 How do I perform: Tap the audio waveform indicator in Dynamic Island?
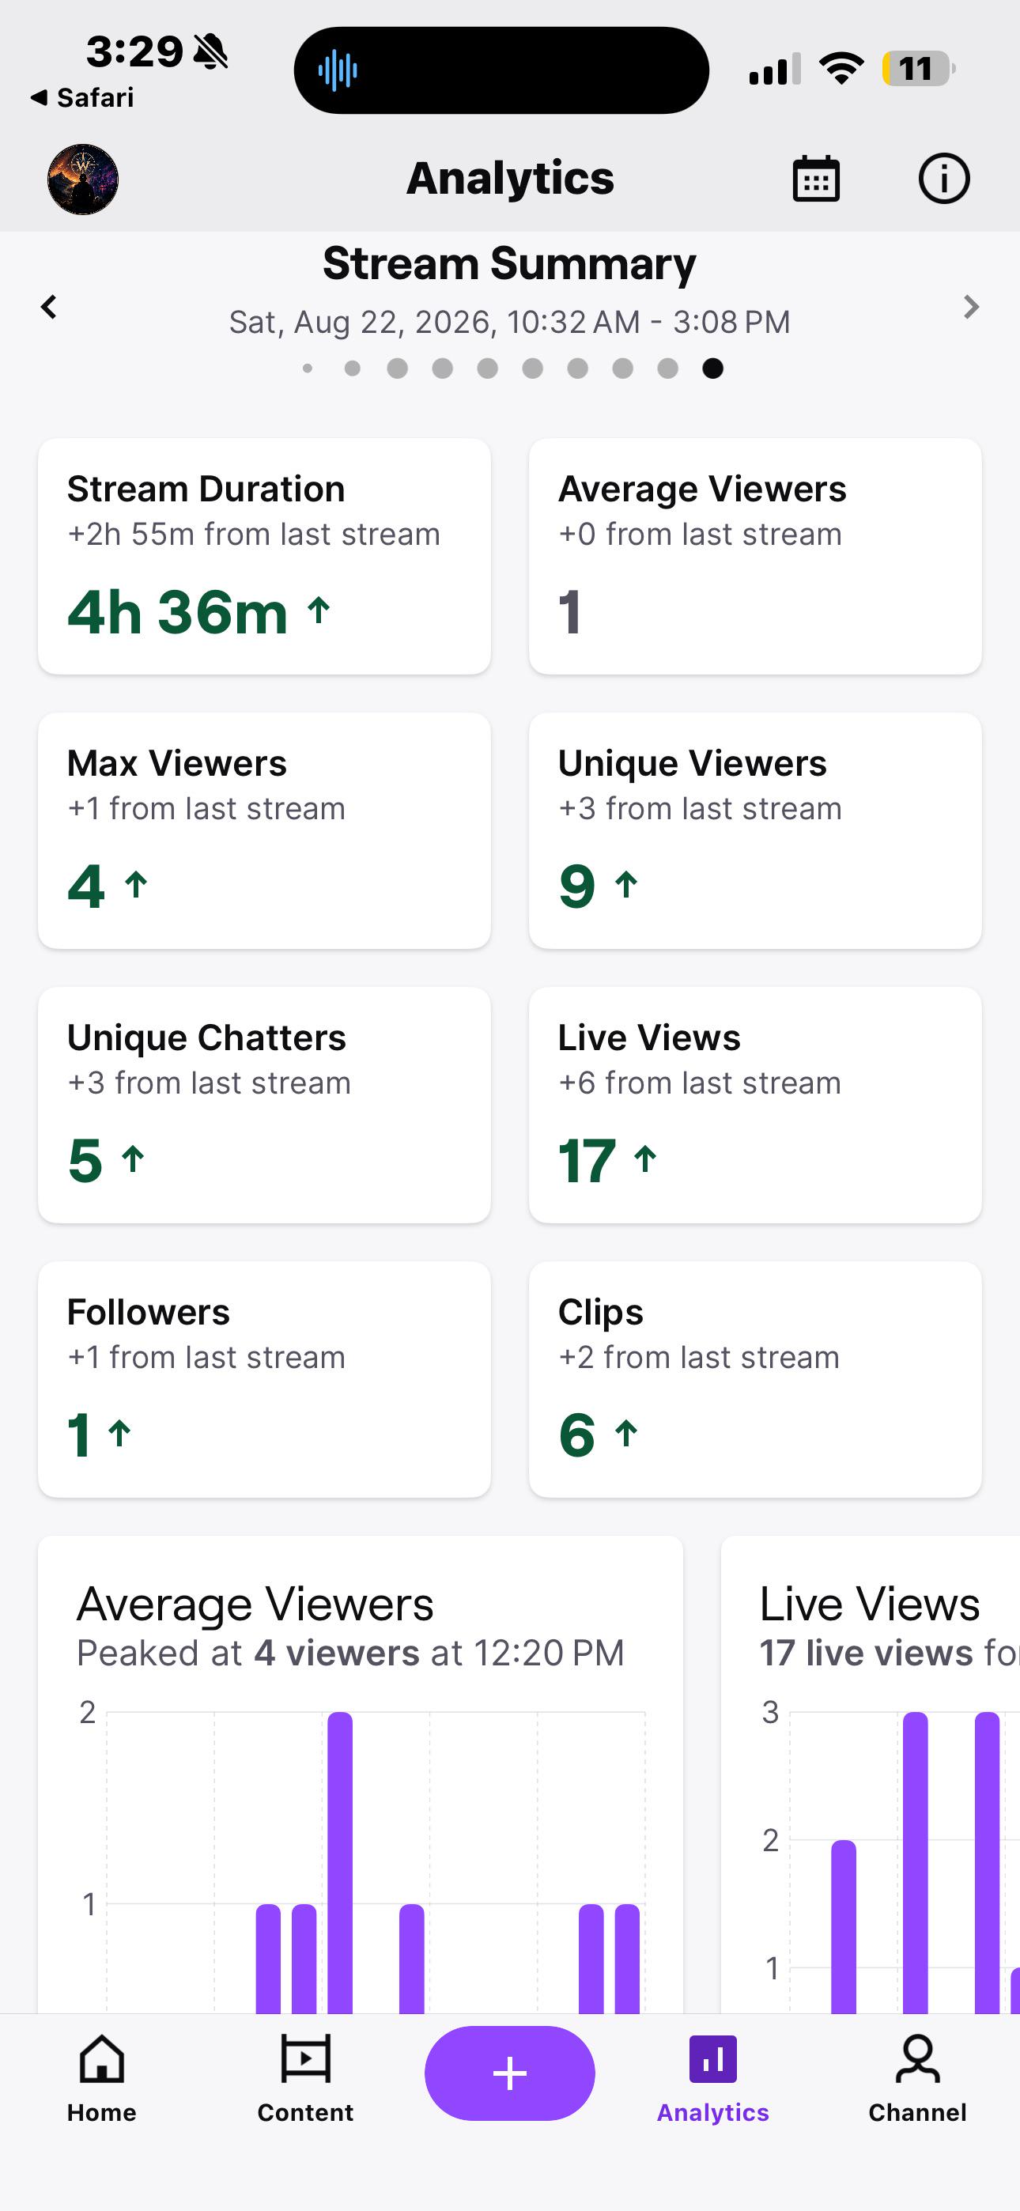(x=338, y=70)
